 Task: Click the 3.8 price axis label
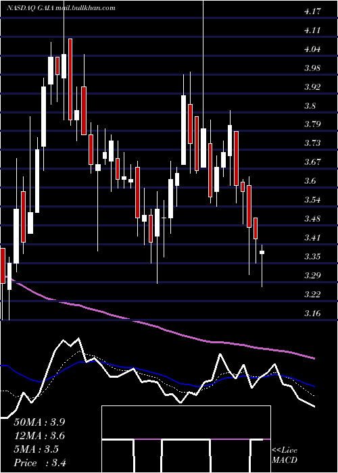coord(311,106)
